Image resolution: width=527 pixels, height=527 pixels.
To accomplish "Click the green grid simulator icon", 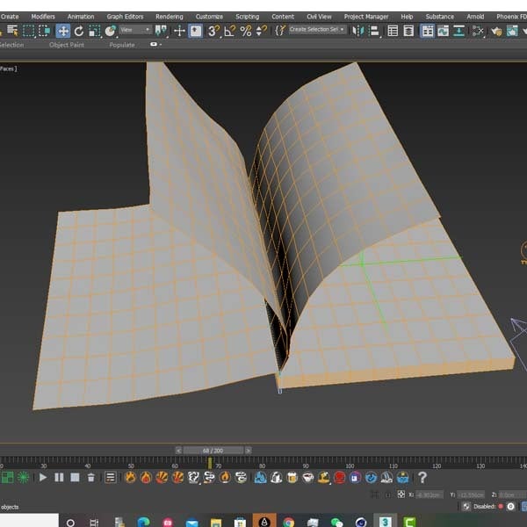I will tap(7, 477).
